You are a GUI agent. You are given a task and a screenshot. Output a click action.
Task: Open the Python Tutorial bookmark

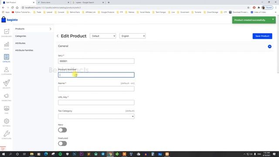21,12
